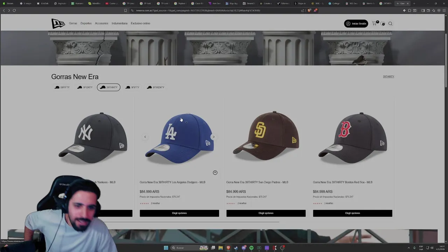
Task: Open the ESP LAA language indicator
Action: (x=421, y=248)
